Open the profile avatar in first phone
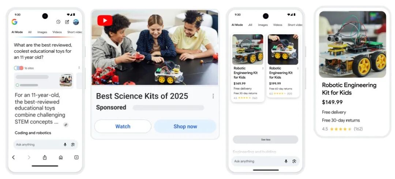The height and width of the screenshot is (179, 395). pos(76,22)
